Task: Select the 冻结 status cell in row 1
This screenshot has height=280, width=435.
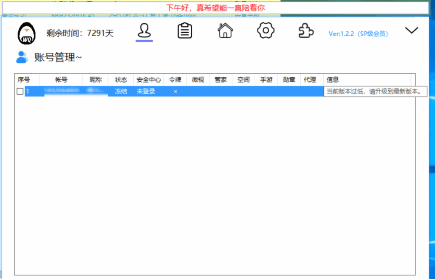Action: (x=121, y=91)
